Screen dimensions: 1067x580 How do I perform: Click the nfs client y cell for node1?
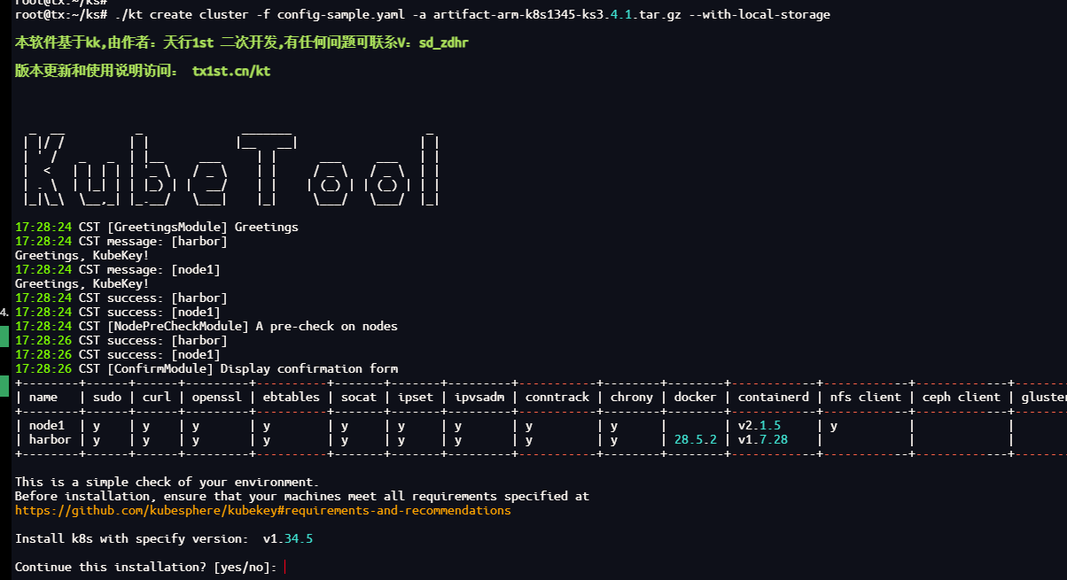point(834,425)
